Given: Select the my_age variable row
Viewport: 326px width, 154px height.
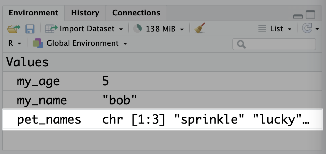Looking at the screenshot, I should 162,81.
